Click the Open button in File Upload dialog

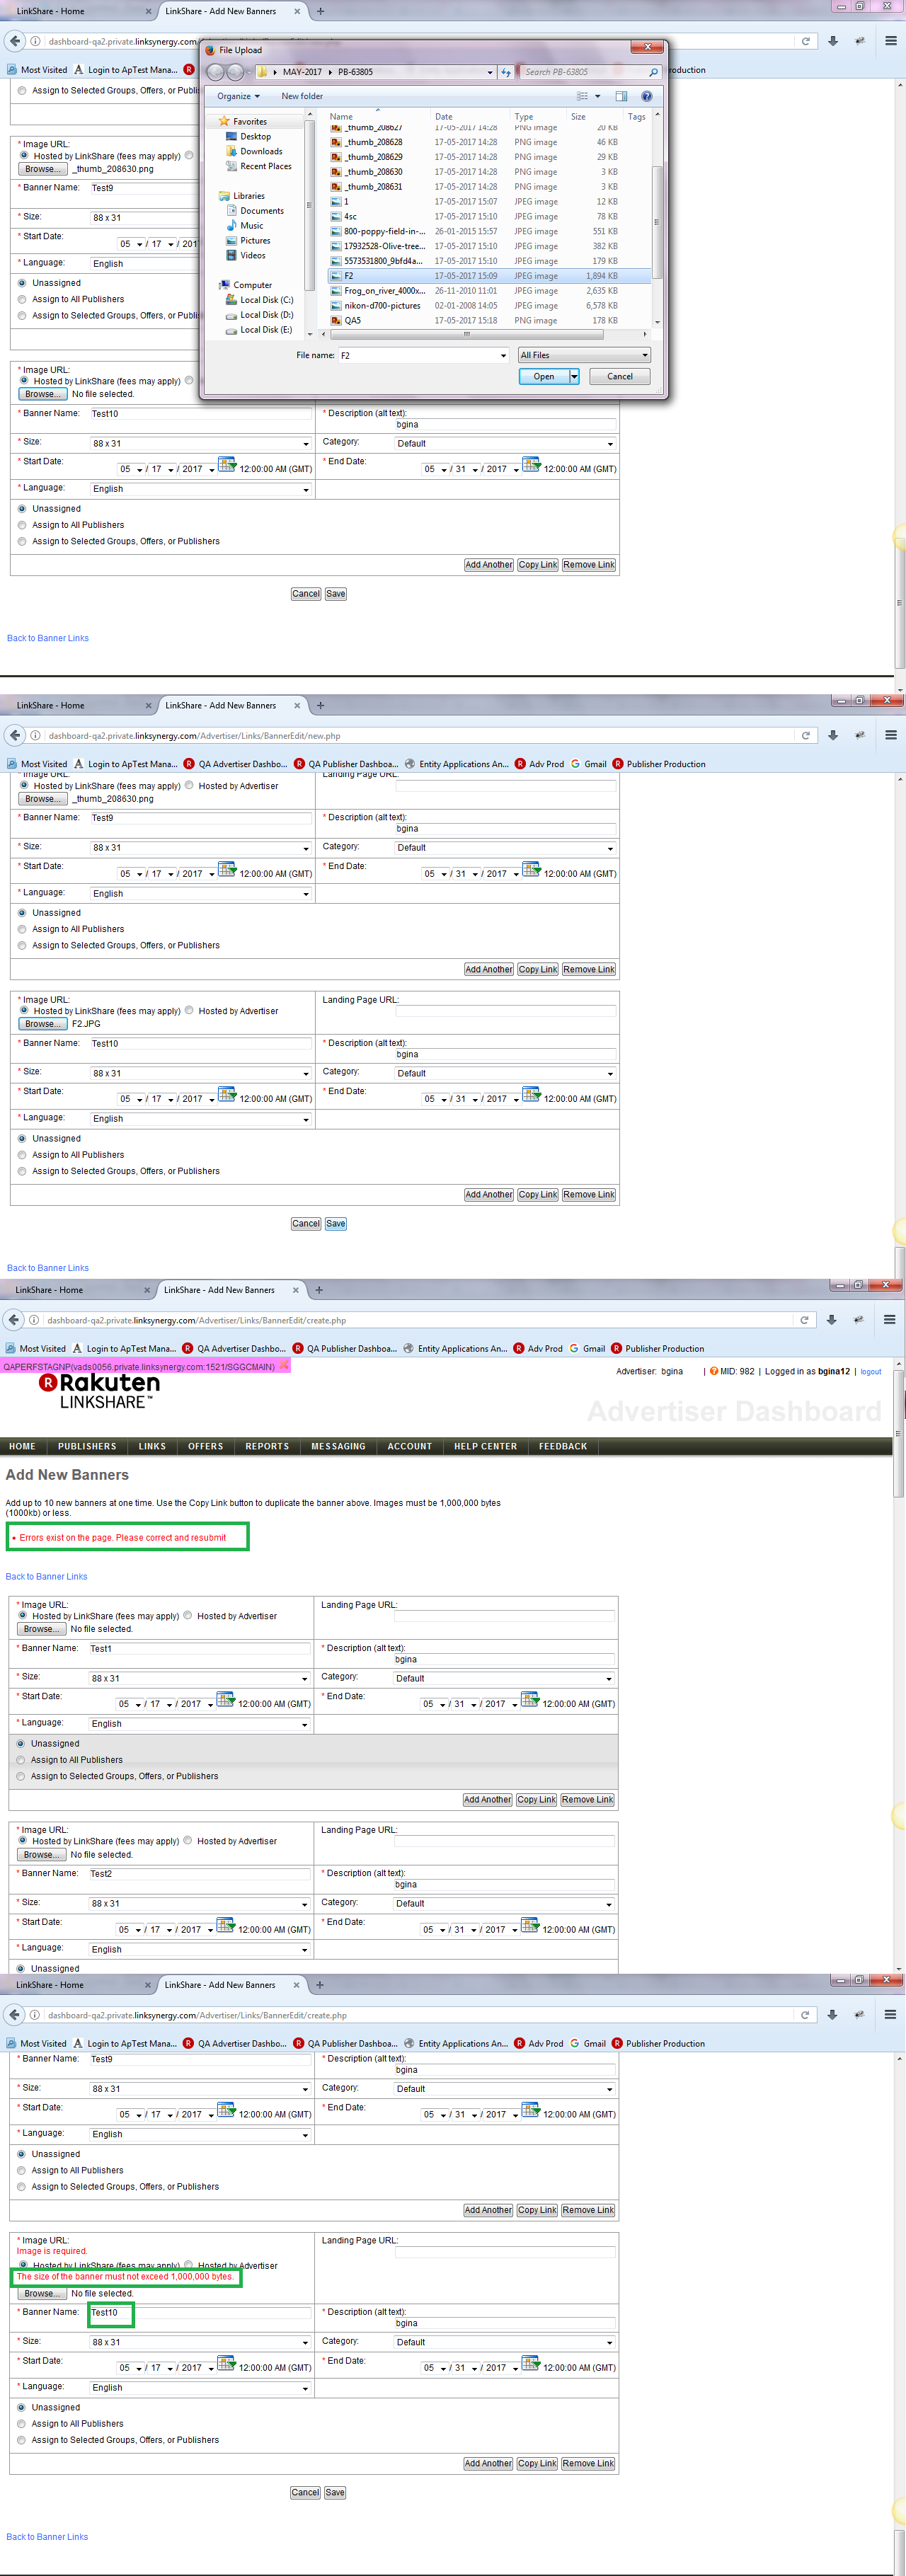[x=543, y=376]
